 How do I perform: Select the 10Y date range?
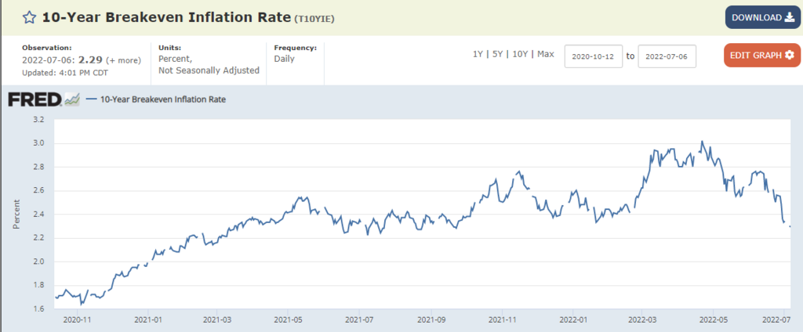(x=520, y=54)
